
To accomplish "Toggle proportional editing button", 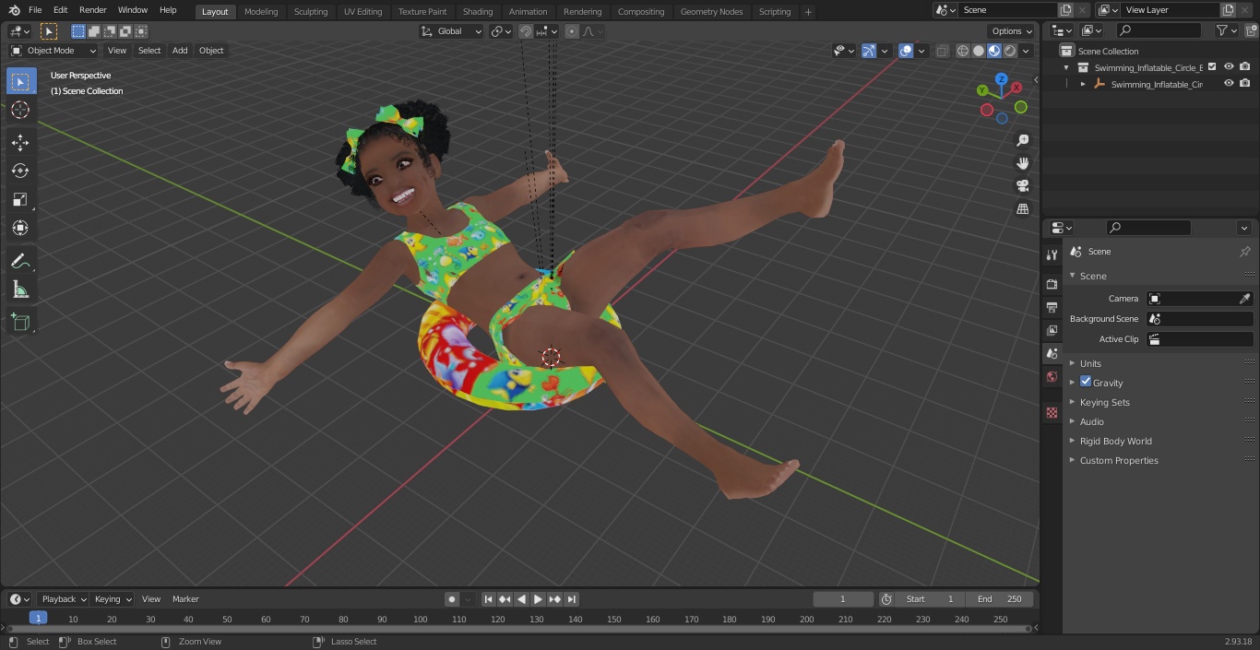I will (x=572, y=31).
